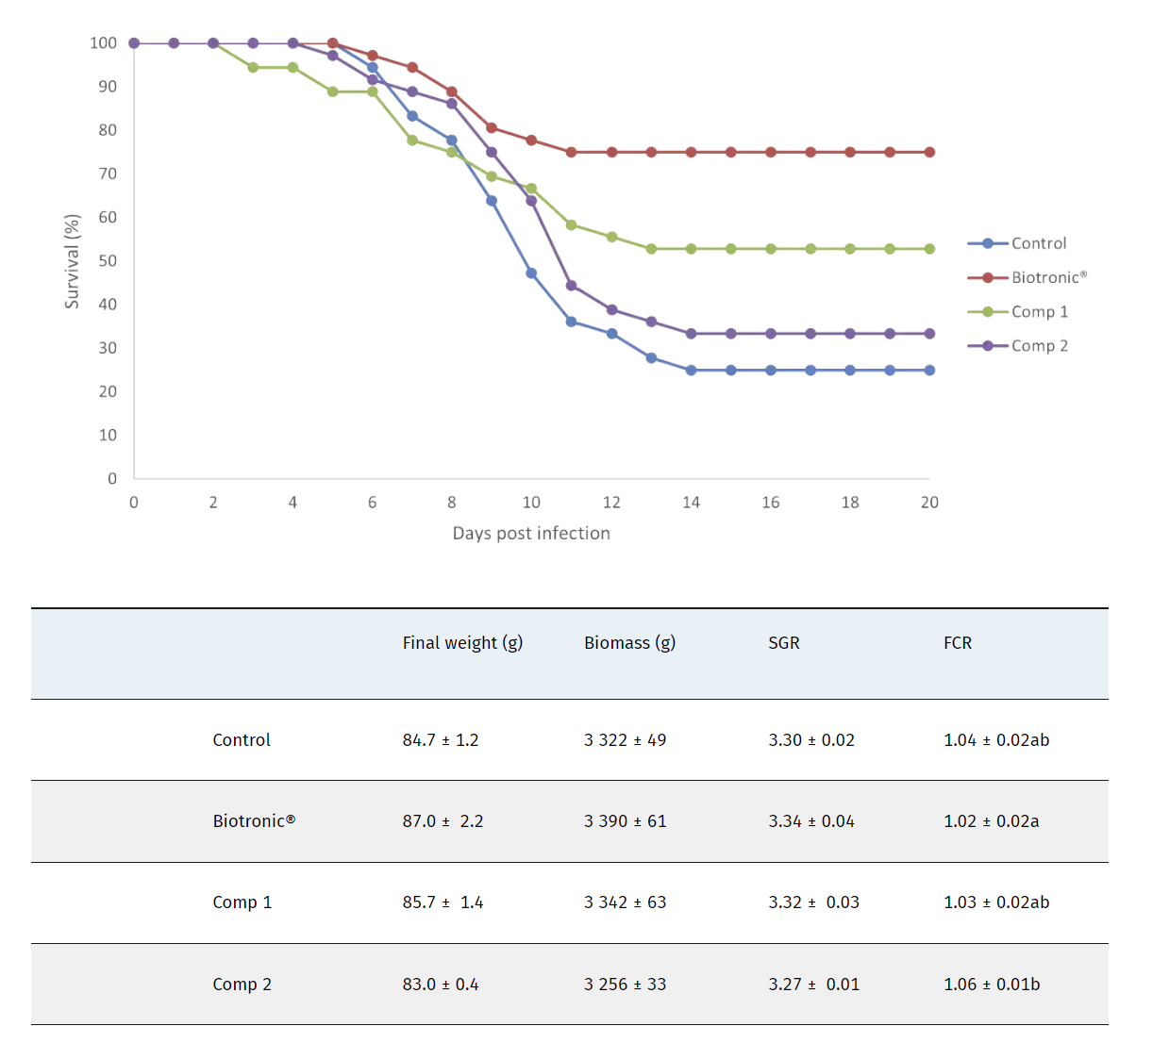Viewport: 1153px width, 1043px height.
Task: Click Control line data point at day 10
Action: [531, 273]
